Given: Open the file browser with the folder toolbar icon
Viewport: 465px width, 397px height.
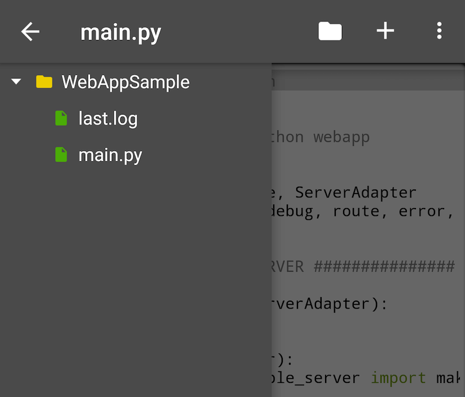Looking at the screenshot, I should (x=330, y=31).
